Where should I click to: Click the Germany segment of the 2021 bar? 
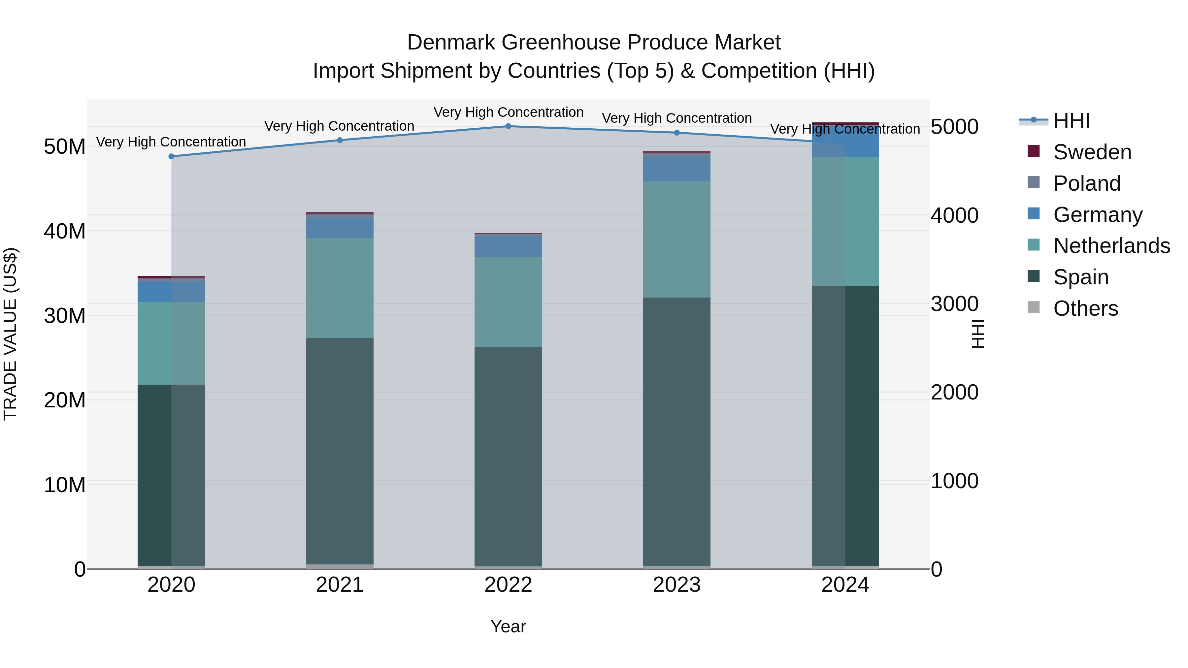click(x=340, y=228)
